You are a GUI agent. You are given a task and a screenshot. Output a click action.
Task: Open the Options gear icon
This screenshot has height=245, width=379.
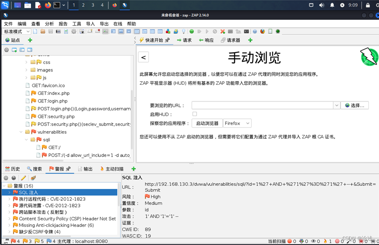coord(74,31)
